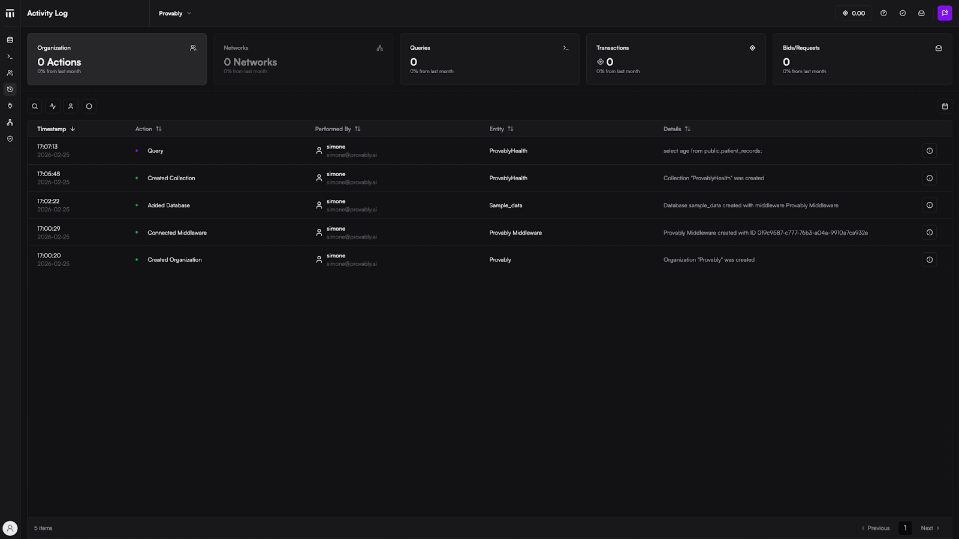The width and height of the screenshot is (959, 539).
Task: Click the plug integrations icon in the sidebar
Action: (10, 106)
